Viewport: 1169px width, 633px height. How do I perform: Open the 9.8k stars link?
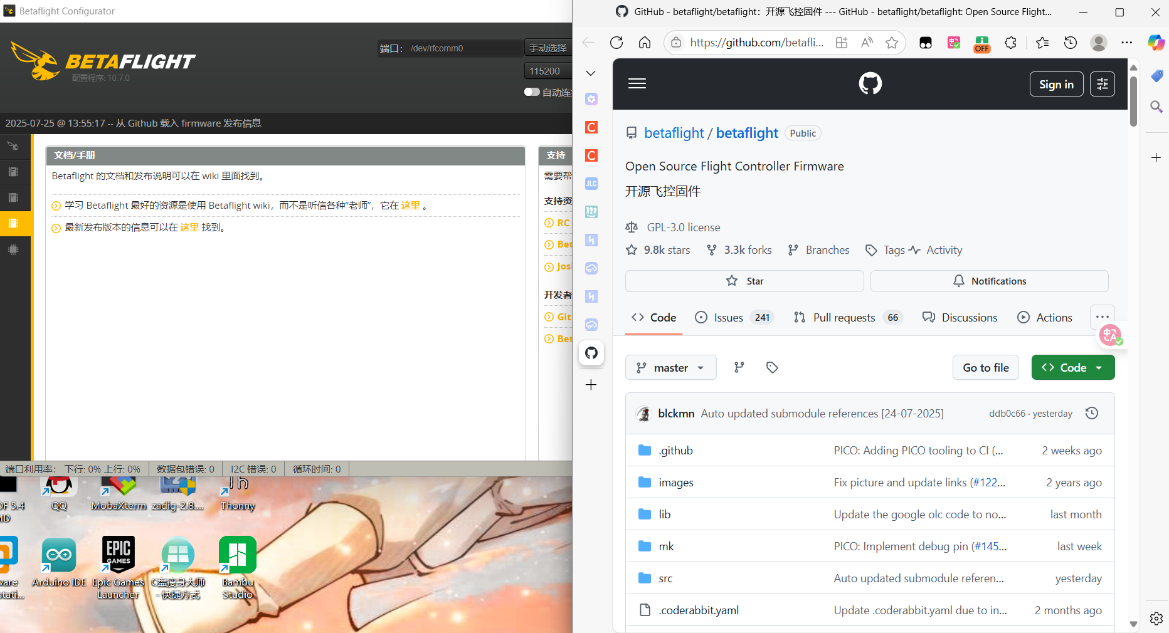pyautogui.click(x=658, y=250)
